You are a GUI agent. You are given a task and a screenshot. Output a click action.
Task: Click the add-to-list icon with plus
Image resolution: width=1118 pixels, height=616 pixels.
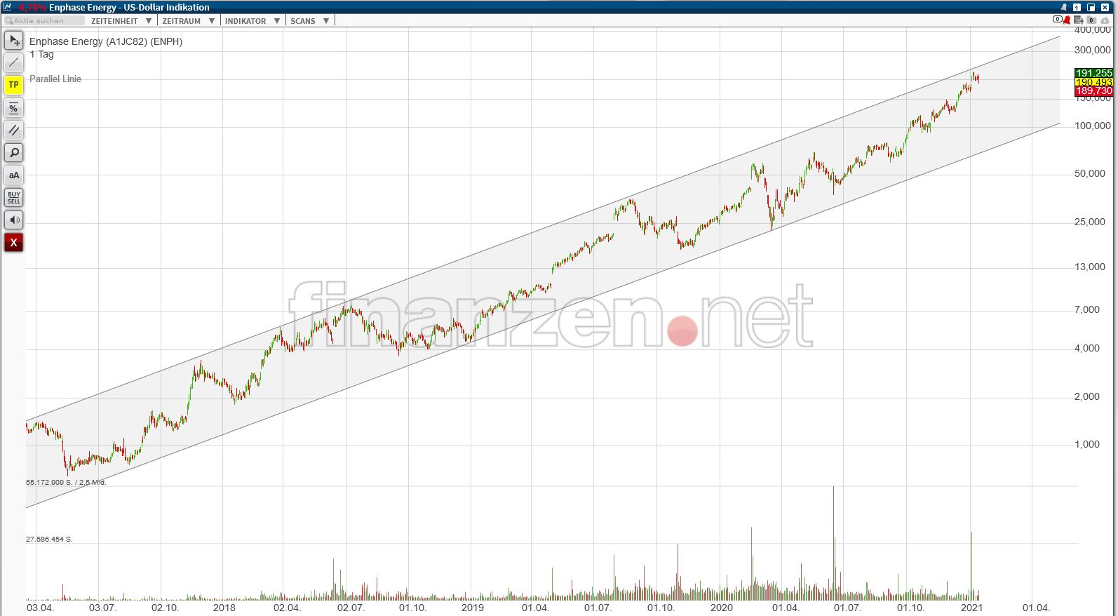pyautogui.click(x=1079, y=20)
